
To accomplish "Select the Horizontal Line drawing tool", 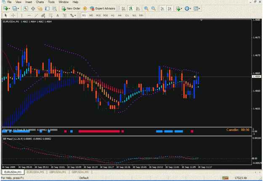I will 29,16.
